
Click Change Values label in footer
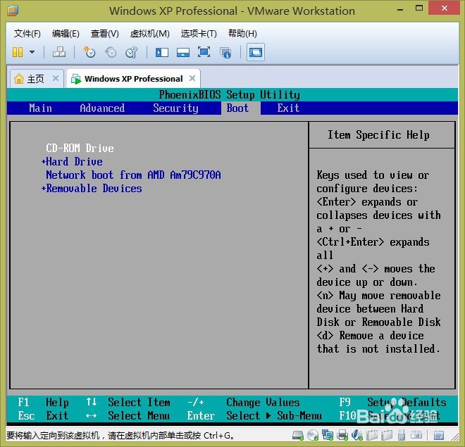point(263,402)
